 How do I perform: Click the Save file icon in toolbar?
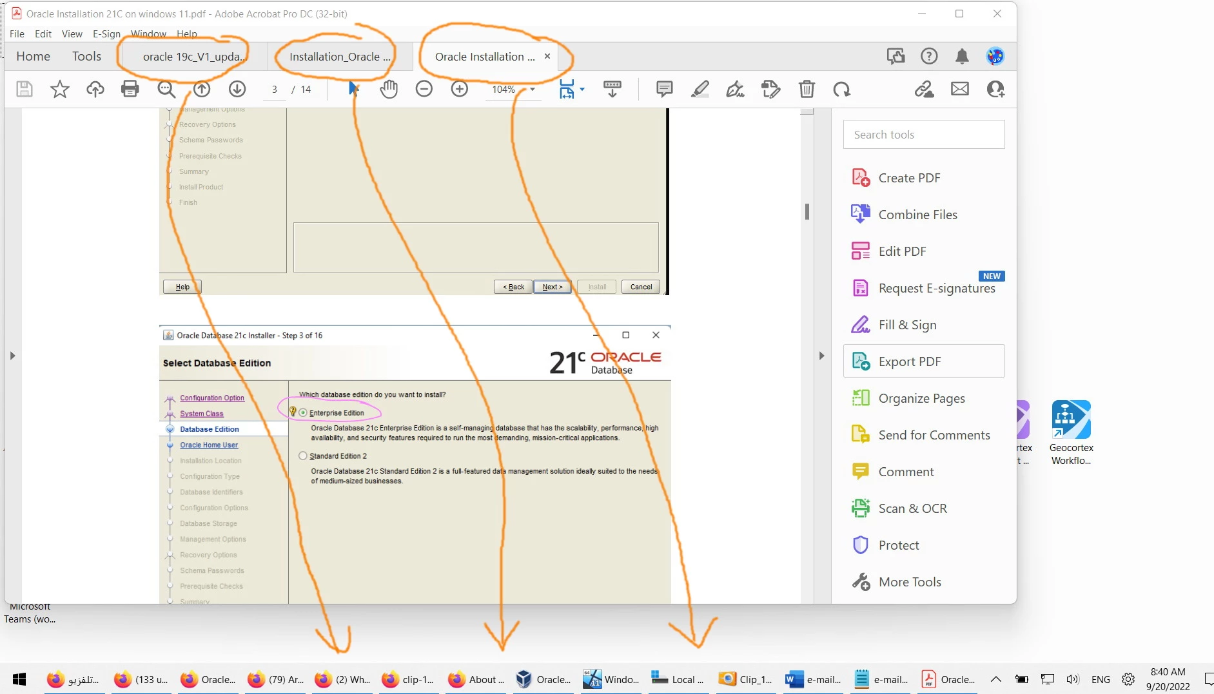24,89
